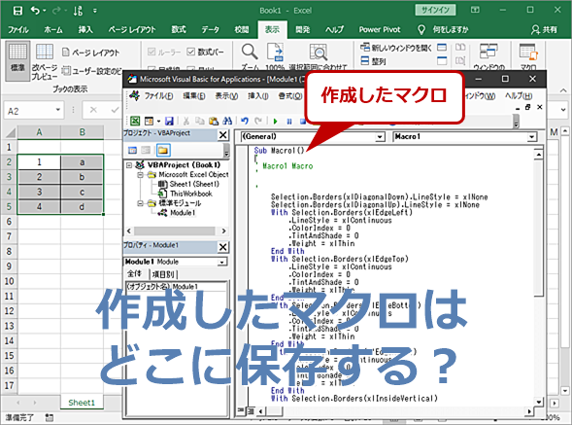Click the Cut scissors icon in the VBA toolbar

186,121
